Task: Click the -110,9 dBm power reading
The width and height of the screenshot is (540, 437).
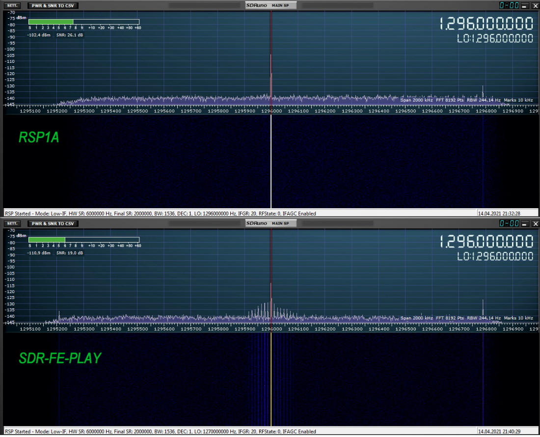Action: [x=39, y=253]
